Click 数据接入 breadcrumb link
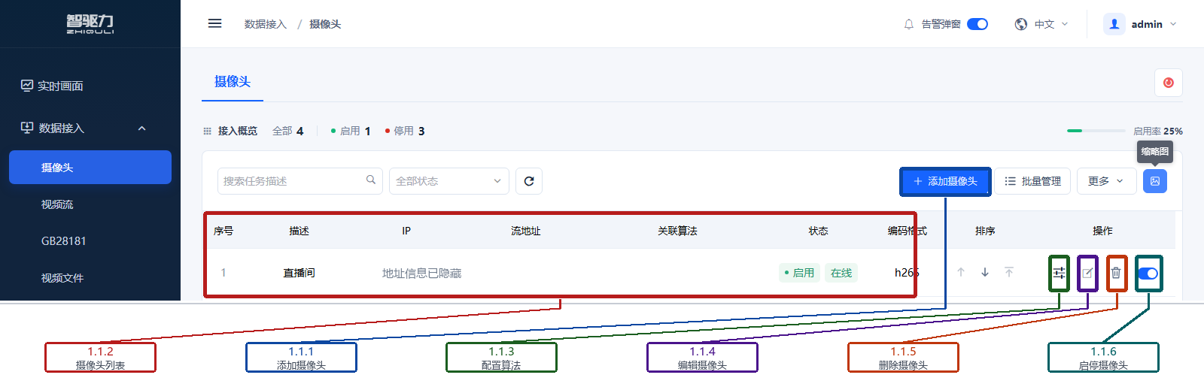 (266, 24)
